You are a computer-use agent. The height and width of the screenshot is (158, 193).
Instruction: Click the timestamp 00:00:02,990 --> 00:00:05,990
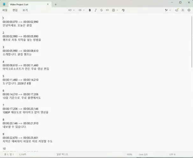[20, 36]
